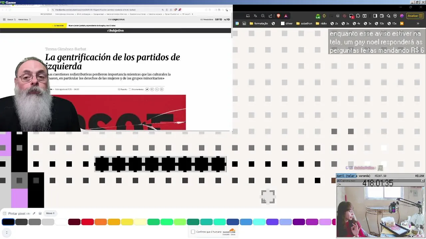Viewport: 426px width, 239px height.
Task: Open the subathon bookmark folder
Action: tap(304, 24)
